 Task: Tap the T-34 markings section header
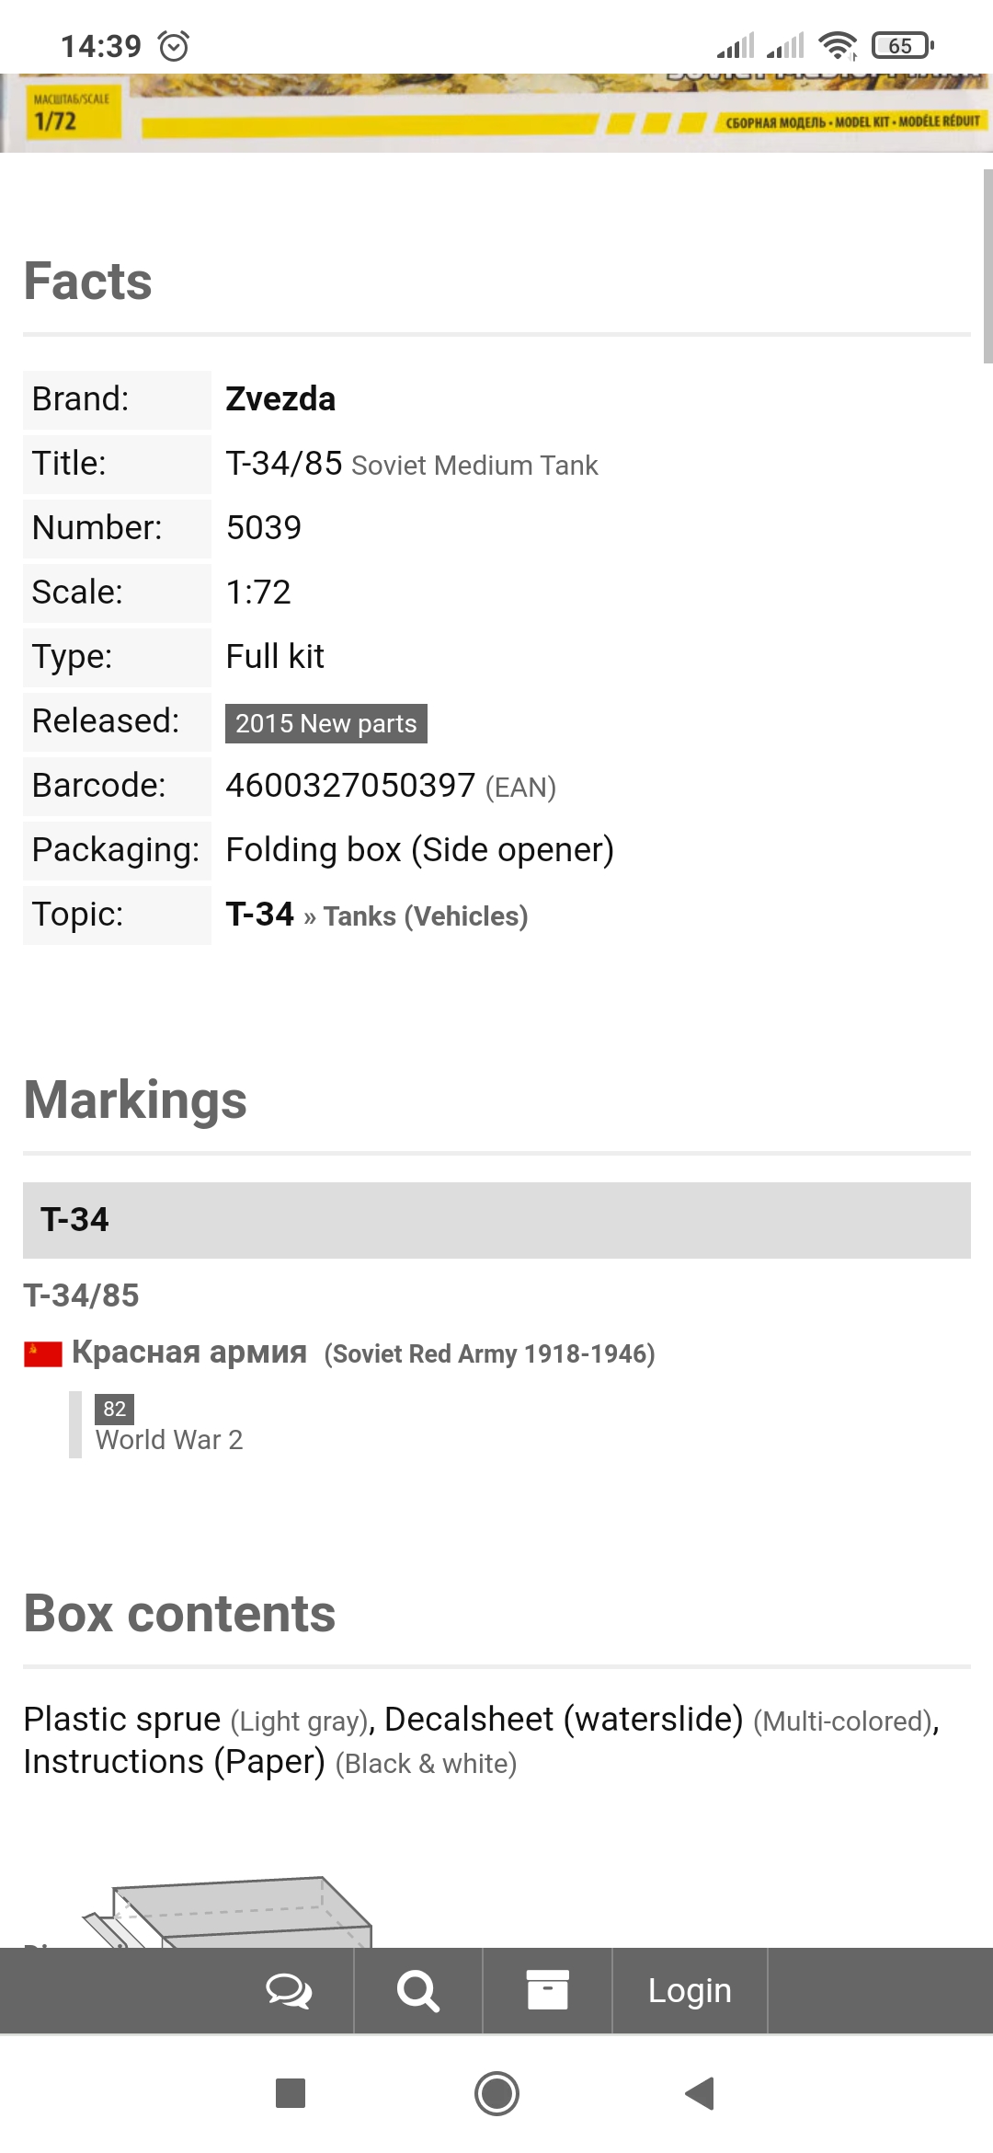click(x=496, y=1220)
